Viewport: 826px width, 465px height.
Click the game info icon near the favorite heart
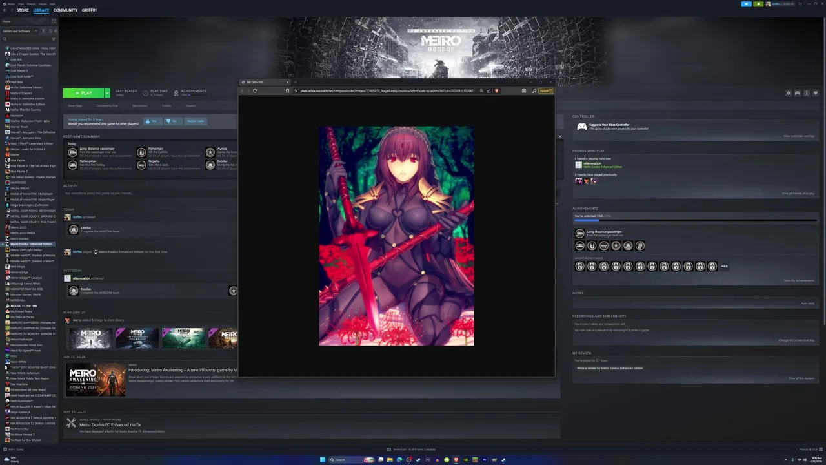click(807, 93)
